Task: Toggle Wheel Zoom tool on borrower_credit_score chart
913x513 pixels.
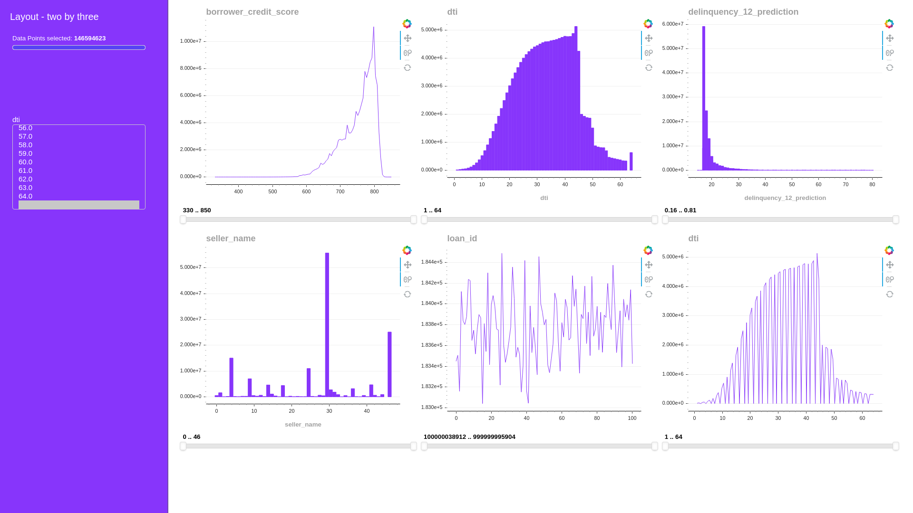Action: 408,53
